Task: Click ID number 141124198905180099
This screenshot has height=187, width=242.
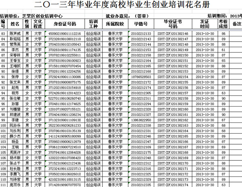Action: (65, 136)
